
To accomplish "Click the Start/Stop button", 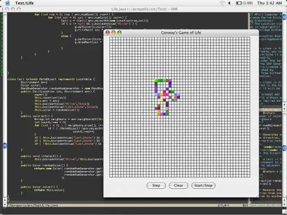I will (x=203, y=185).
